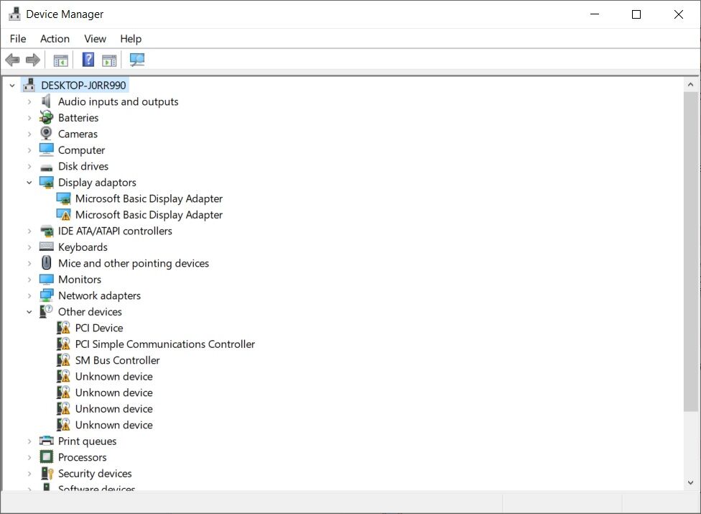Screen dimensions: 701x514
Task: Click Show/Hide Console Tree toolbar icon
Action: (61, 60)
